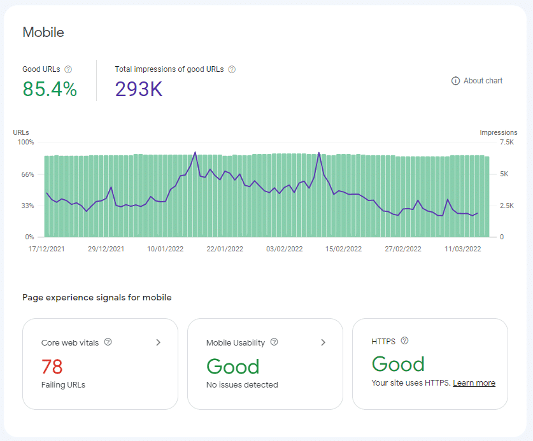The width and height of the screenshot is (533, 441).
Task: Click the HTTPS Good status
Action: pyautogui.click(x=398, y=364)
